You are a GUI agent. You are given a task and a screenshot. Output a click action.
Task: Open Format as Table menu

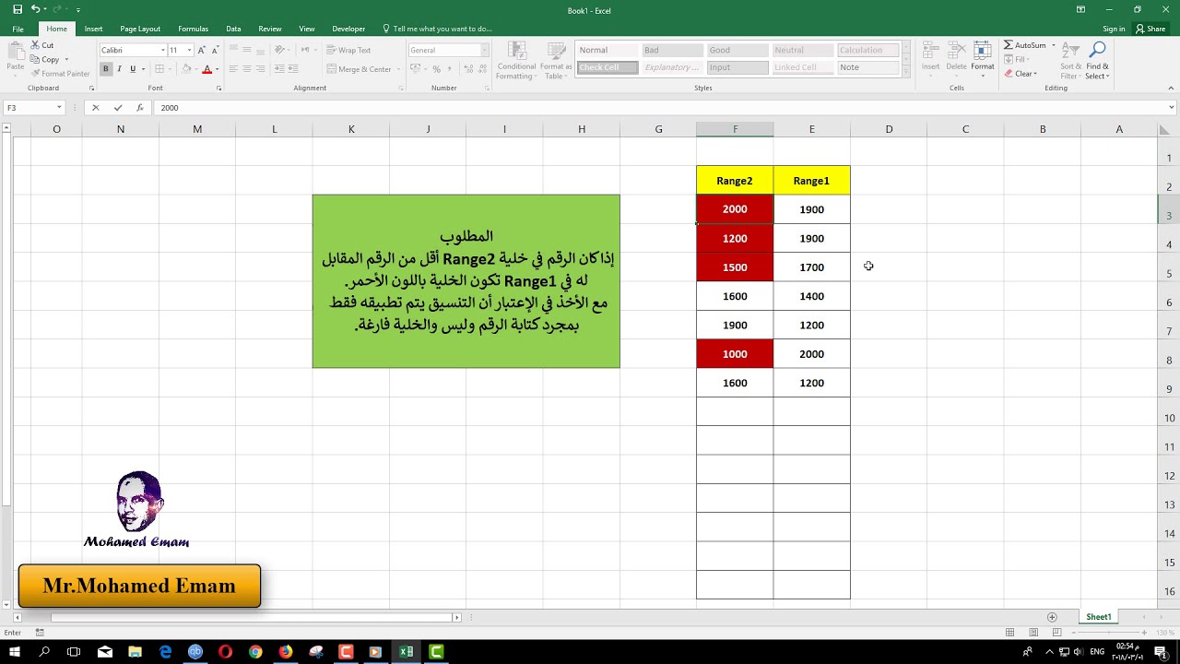point(556,60)
